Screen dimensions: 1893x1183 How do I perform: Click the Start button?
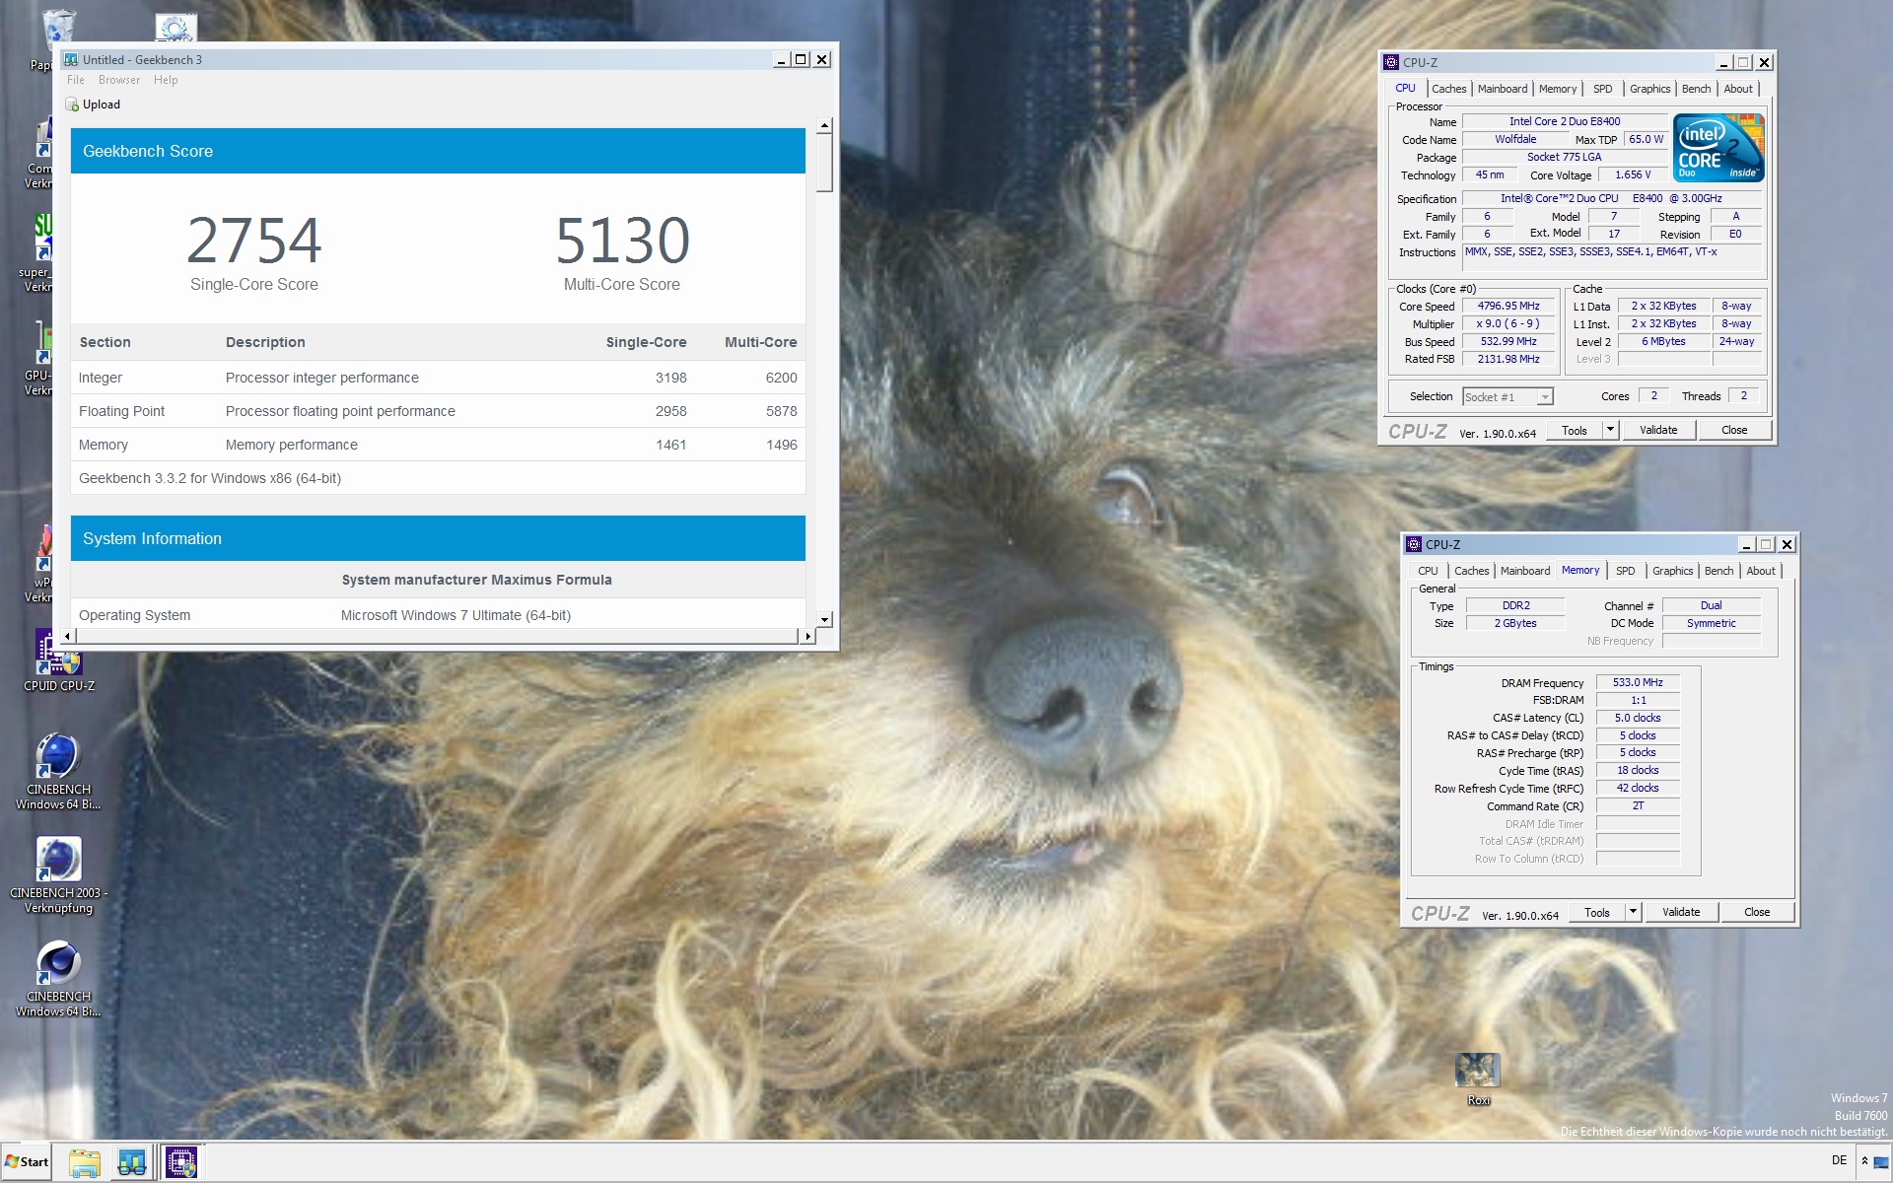[27, 1162]
